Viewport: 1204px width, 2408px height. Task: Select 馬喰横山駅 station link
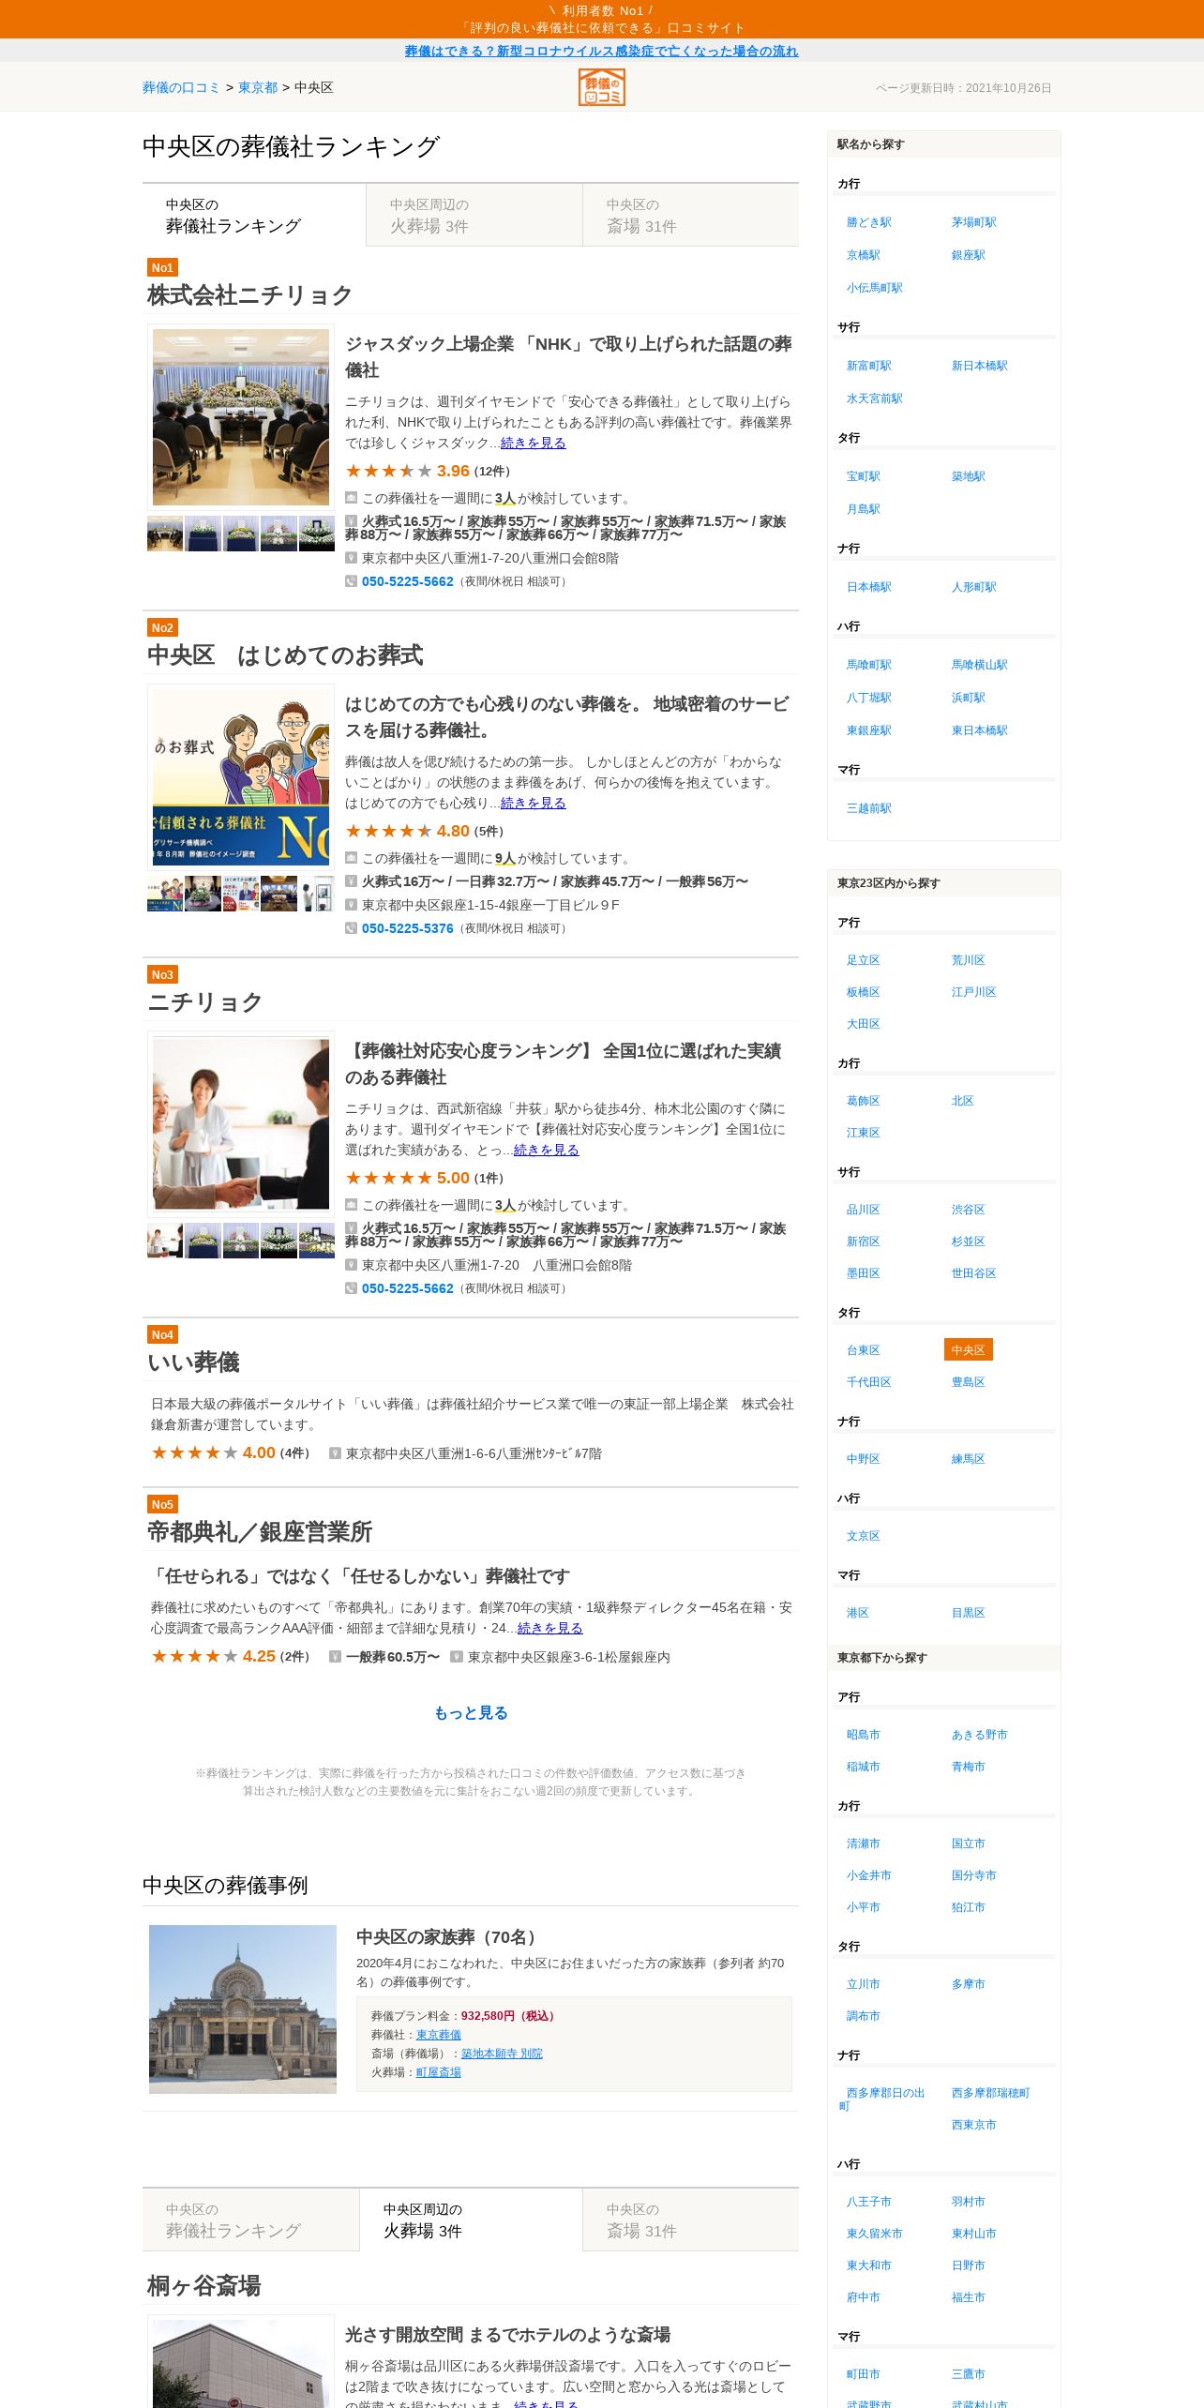point(980,665)
